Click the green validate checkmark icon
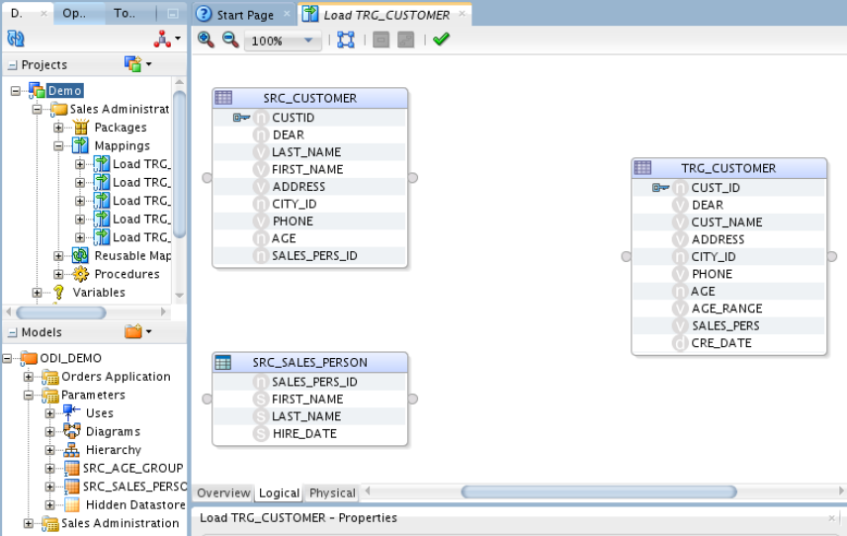Viewport: 847px width, 536px height. point(442,39)
